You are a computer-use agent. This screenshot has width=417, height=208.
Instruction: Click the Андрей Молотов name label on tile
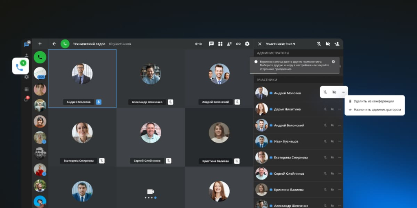click(79, 102)
